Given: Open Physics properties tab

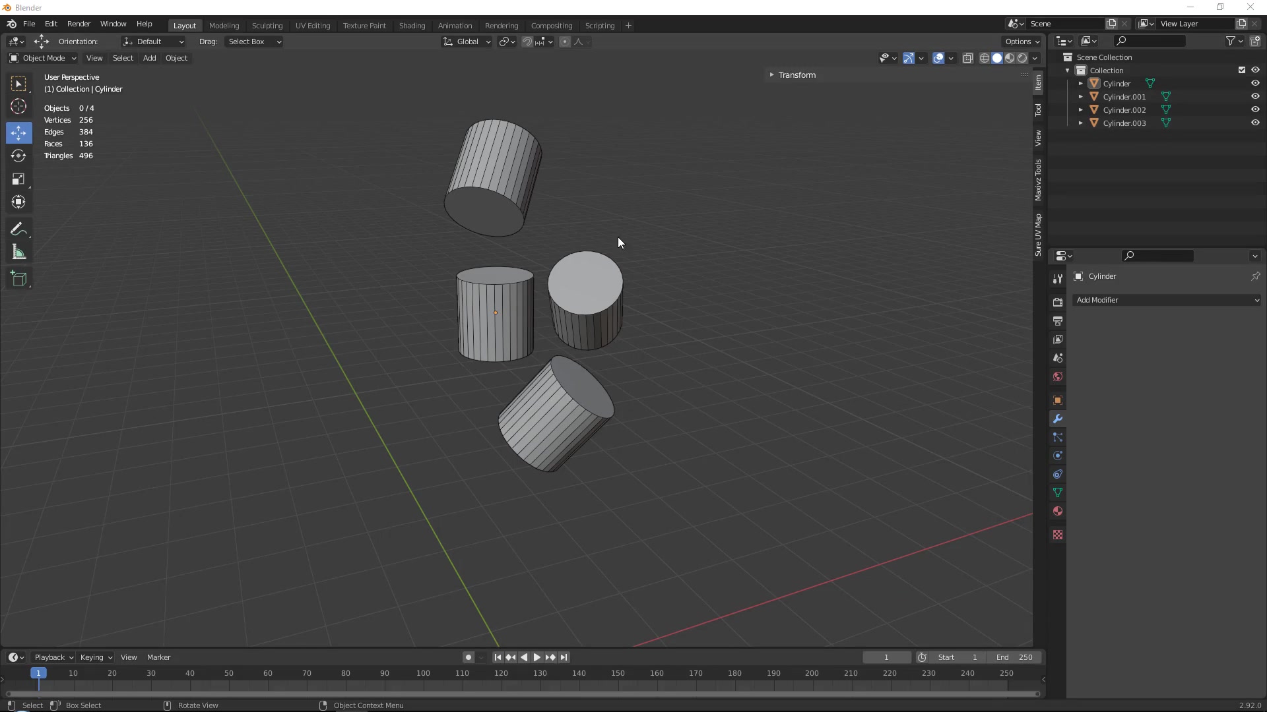Looking at the screenshot, I should coord(1058,456).
